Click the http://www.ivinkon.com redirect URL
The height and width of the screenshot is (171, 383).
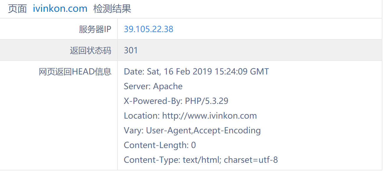pos(209,116)
